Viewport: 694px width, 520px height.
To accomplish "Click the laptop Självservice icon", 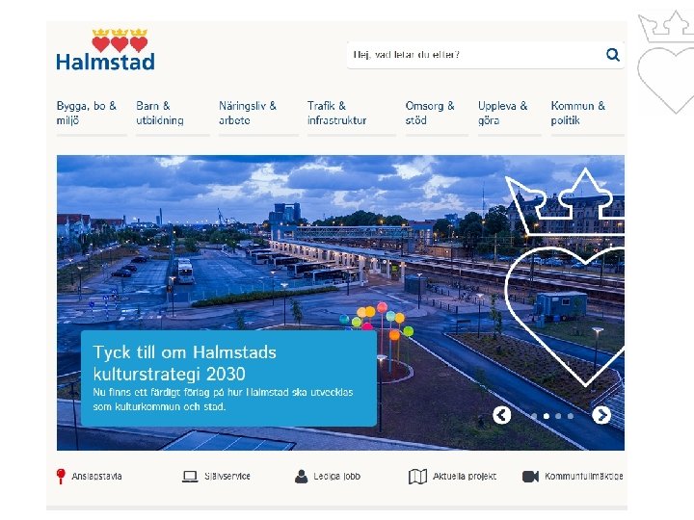I will [190, 477].
